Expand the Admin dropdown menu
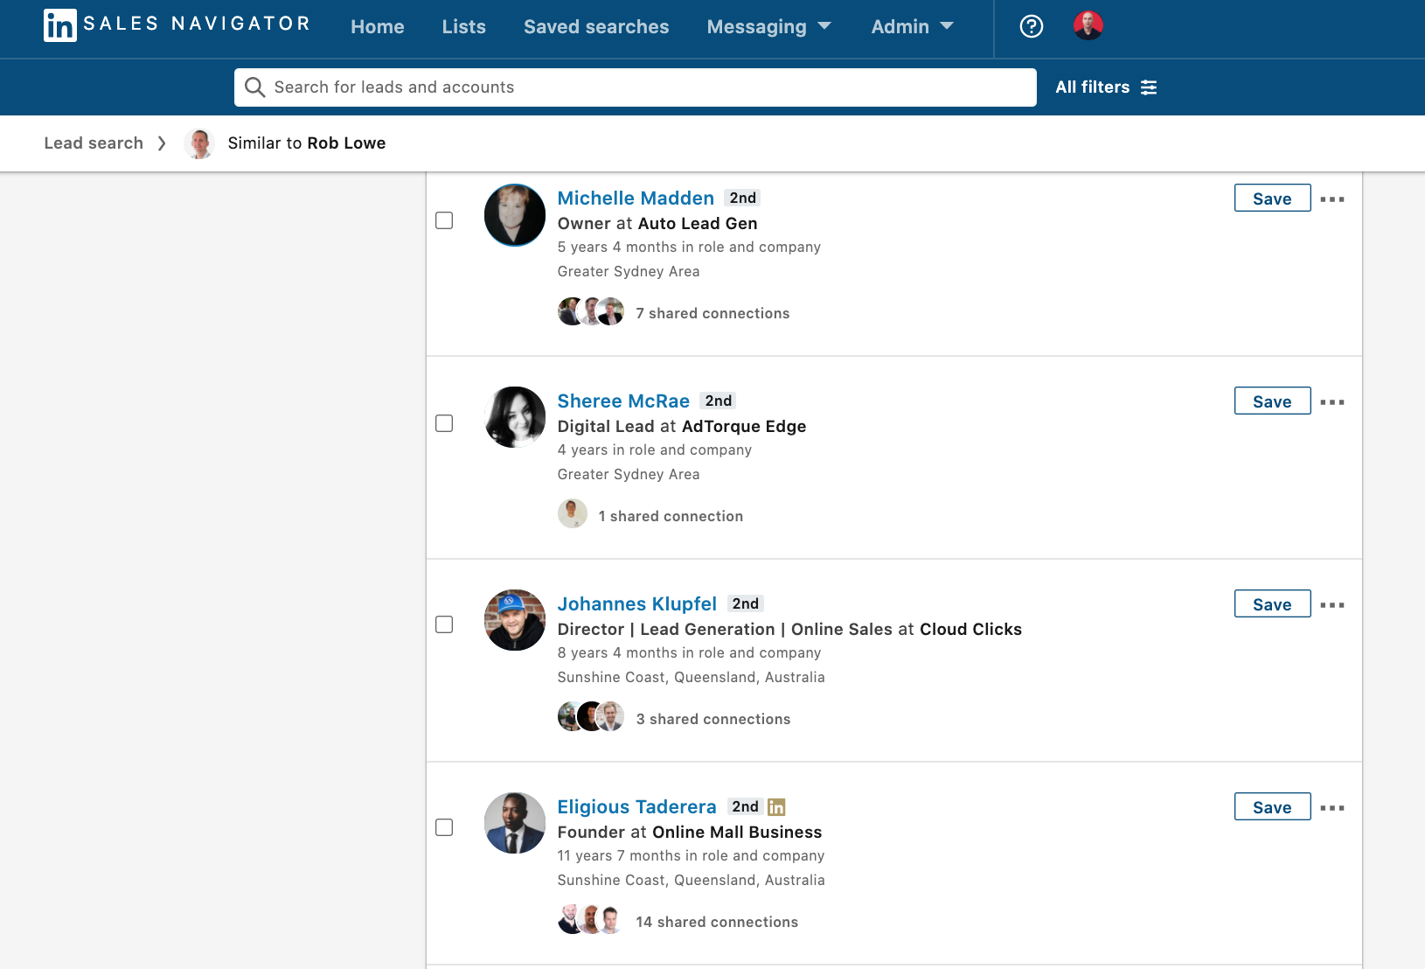 coord(912,27)
